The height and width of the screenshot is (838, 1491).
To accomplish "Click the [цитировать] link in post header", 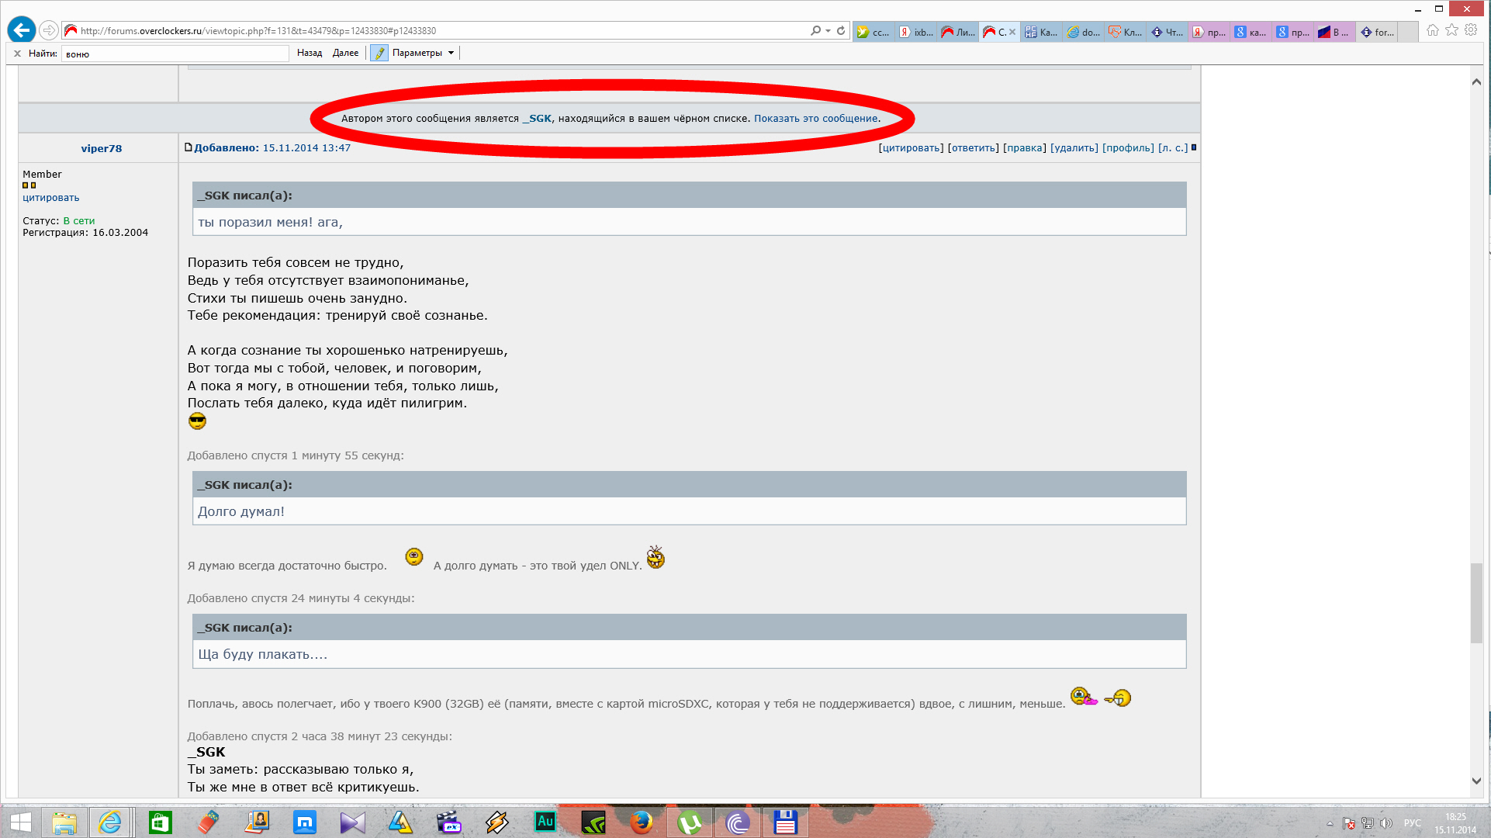I will [910, 148].
